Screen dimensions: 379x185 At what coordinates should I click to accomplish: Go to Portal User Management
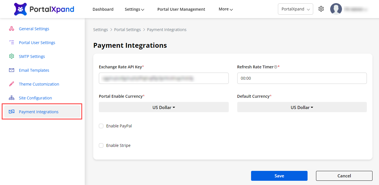coord(181,9)
